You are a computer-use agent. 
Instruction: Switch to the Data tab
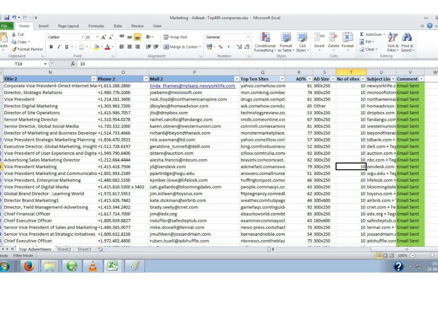pyautogui.click(x=117, y=26)
